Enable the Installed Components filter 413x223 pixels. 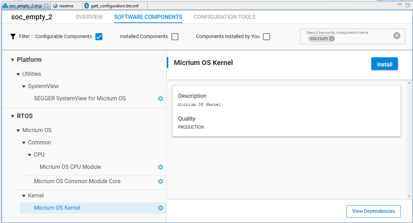click(x=175, y=36)
